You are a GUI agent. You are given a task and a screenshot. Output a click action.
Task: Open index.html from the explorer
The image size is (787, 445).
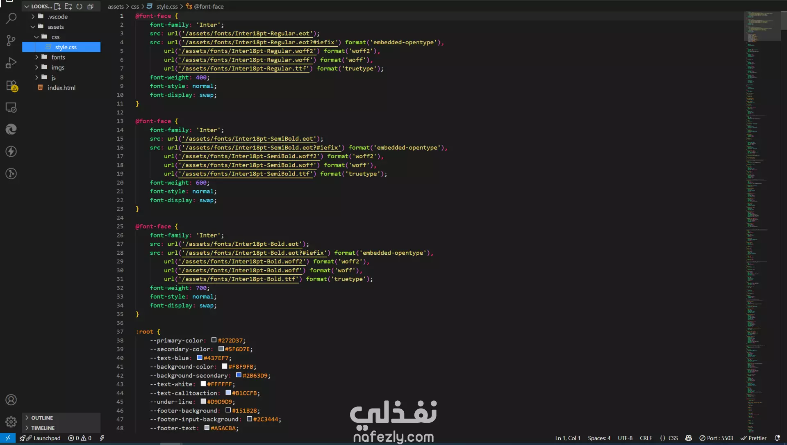[x=61, y=88]
